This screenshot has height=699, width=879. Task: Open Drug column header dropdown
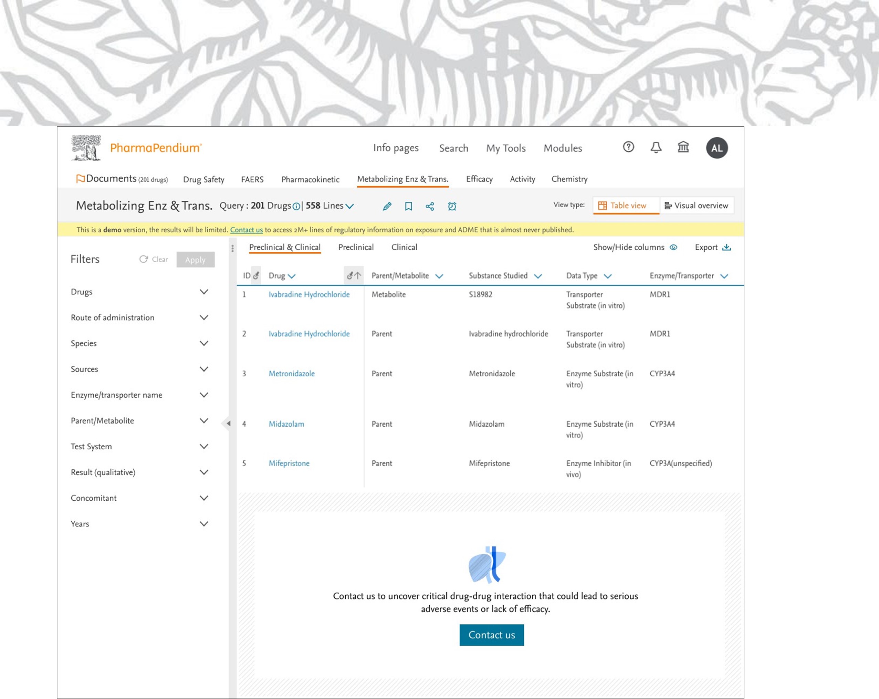point(292,276)
